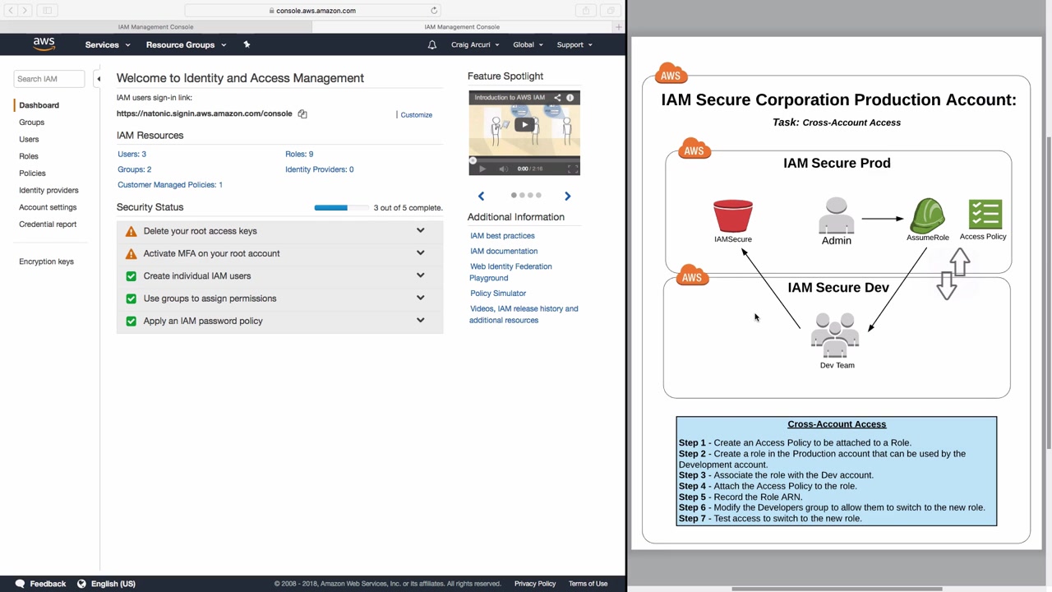Click the Customize sign-in link
Viewport: 1052px width, 592px height.
pyautogui.click(x=416, y=115)
